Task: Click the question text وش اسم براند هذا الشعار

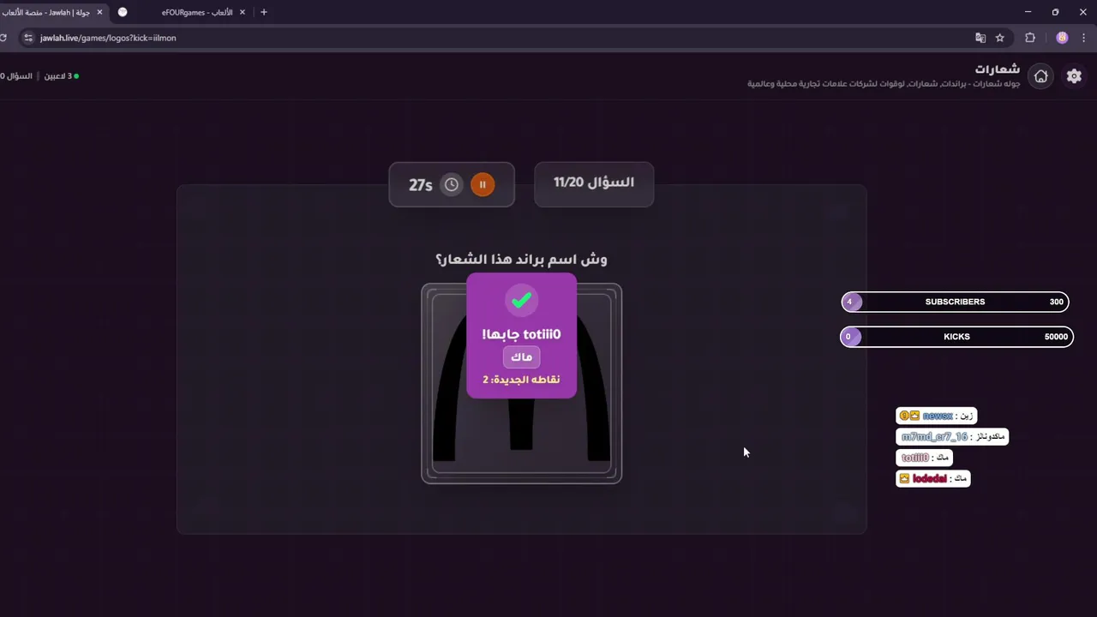Action: click(521, 259)
